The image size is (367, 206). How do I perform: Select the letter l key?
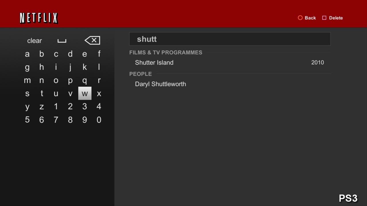point(99,67)
